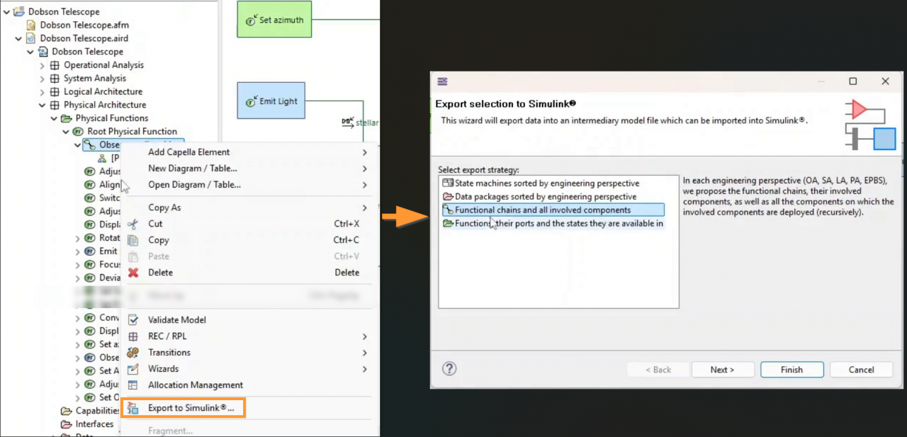Click the State machines strategy icon

(448, 183)
